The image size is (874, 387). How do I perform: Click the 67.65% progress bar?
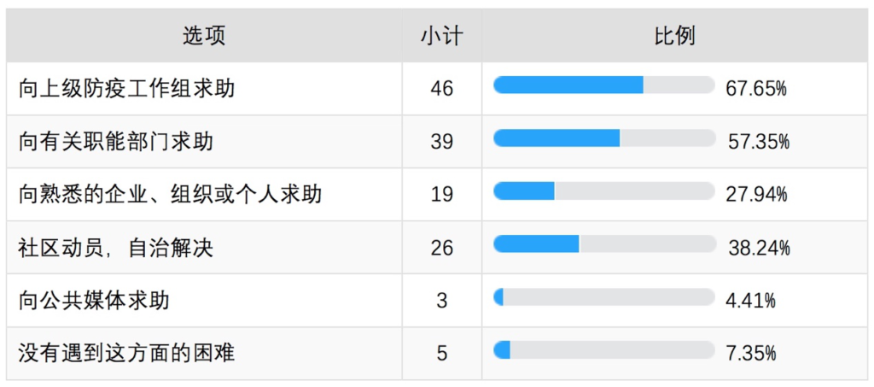coord(603,85)
